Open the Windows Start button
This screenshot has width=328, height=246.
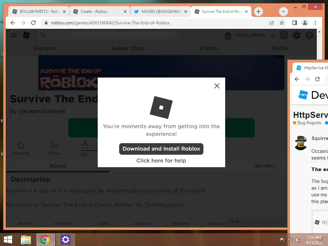point(8,240)
